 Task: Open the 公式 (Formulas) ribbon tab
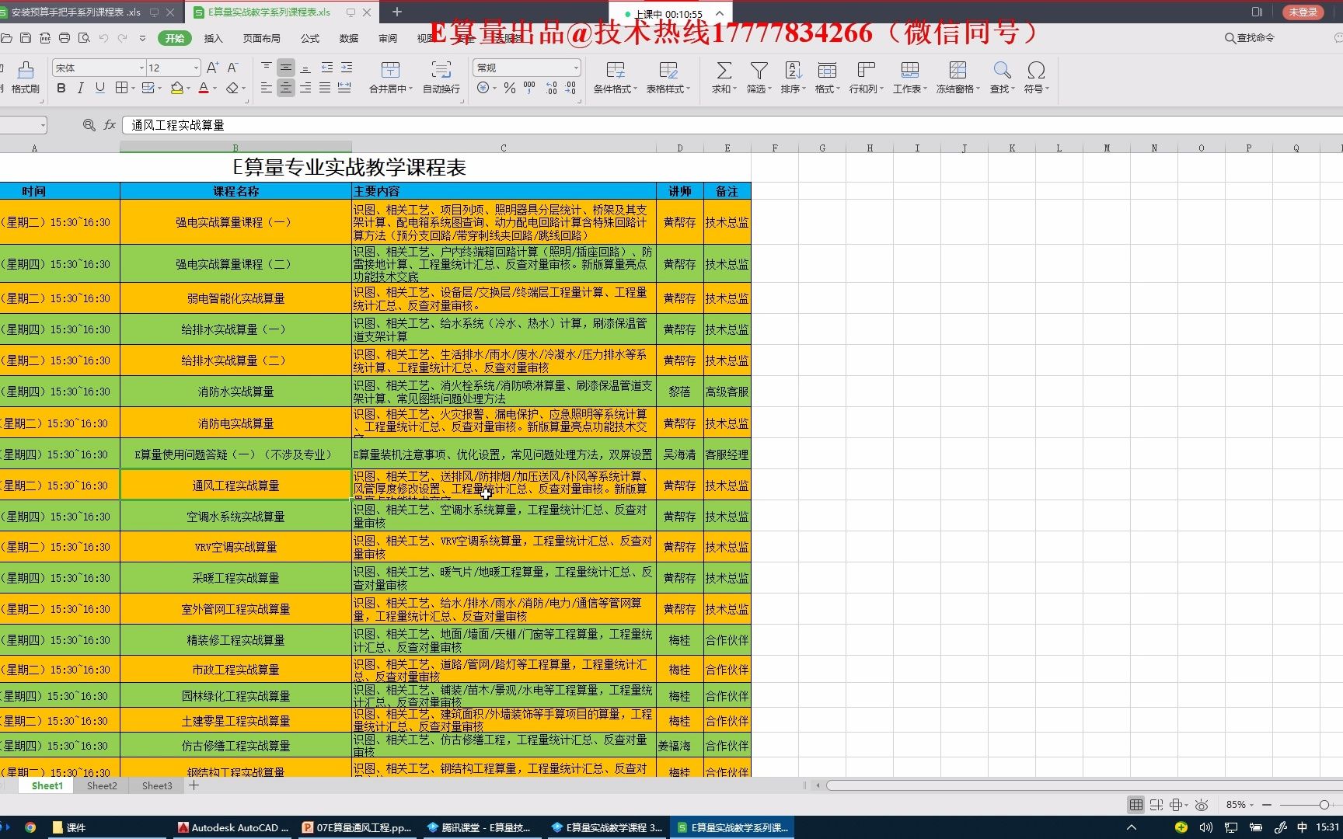click(x=310, y=38)
